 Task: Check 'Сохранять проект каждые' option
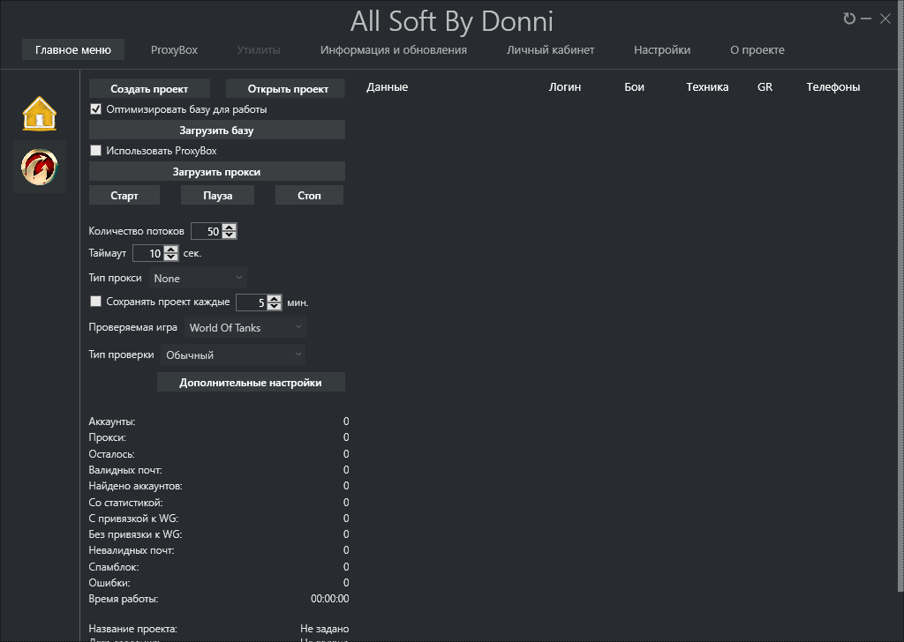click(x=96, y=302)
